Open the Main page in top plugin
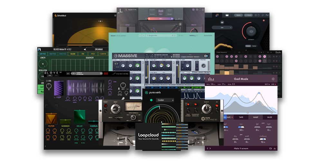322x161 pixels. click(x=161, y=12)
